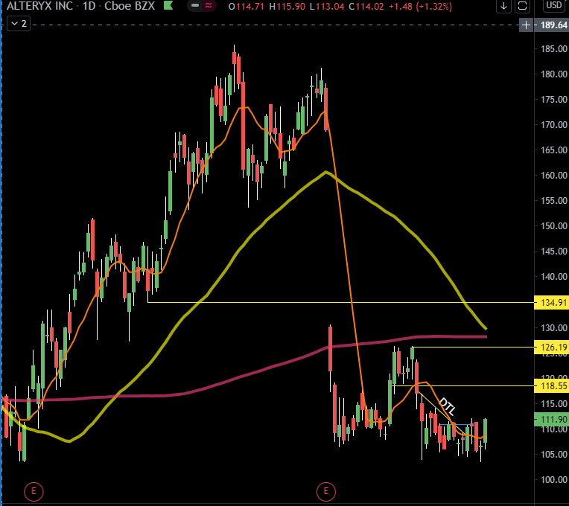Open the USD currency selector
The width and height of the screenshot is (569, 506).
coord(554,5)
